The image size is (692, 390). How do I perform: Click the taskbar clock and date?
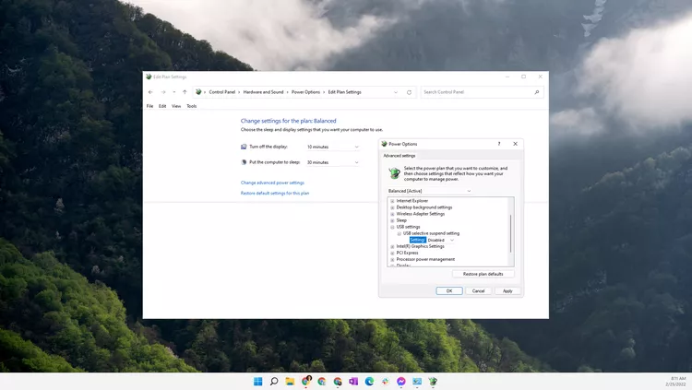tap(675, 381)
